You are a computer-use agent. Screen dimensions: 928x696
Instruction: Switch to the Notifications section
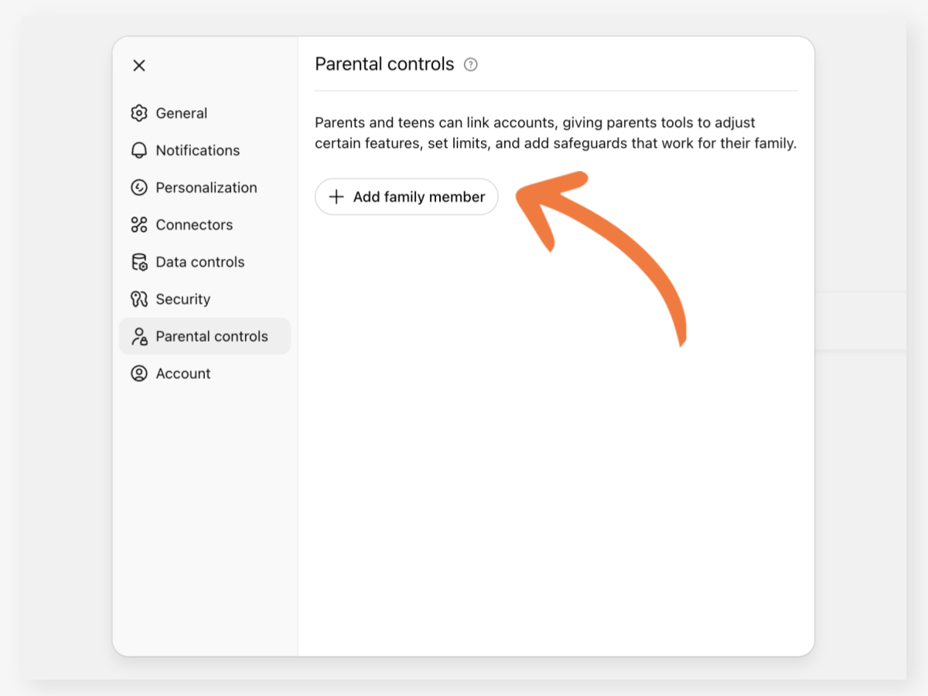[x=198, y=150]
